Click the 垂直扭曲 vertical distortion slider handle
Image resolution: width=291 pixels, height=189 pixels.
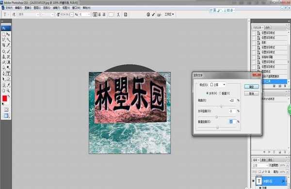click(x=217, y=127)
